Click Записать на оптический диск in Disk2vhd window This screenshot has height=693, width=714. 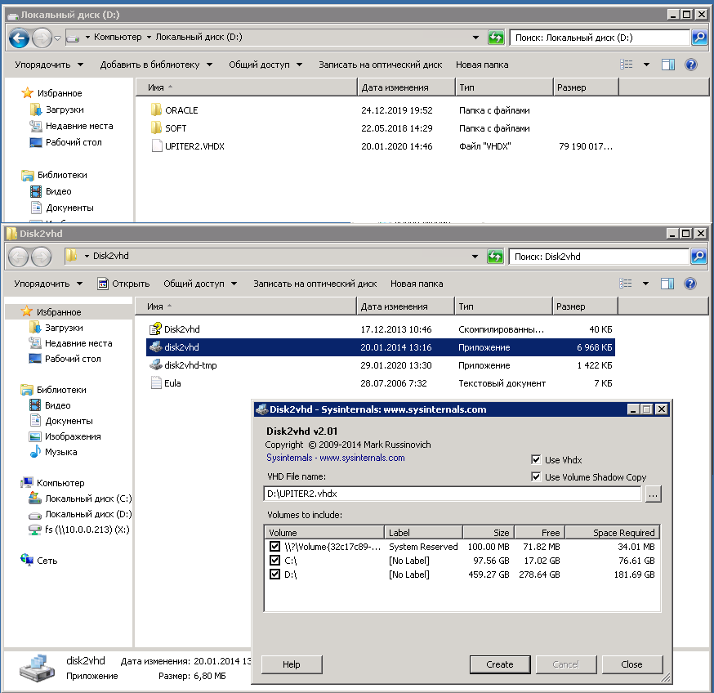coord(315,284)
